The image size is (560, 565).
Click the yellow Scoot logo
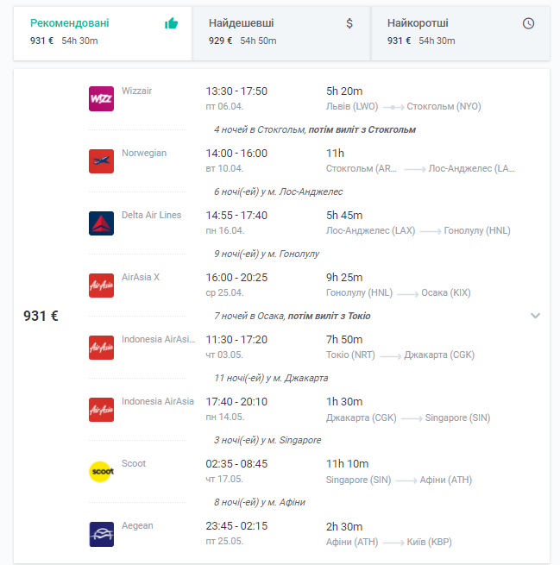pyautogui.click(x=101, y=471)
